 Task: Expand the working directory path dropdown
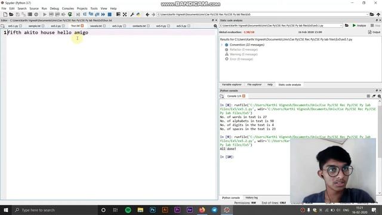[367, 14]
